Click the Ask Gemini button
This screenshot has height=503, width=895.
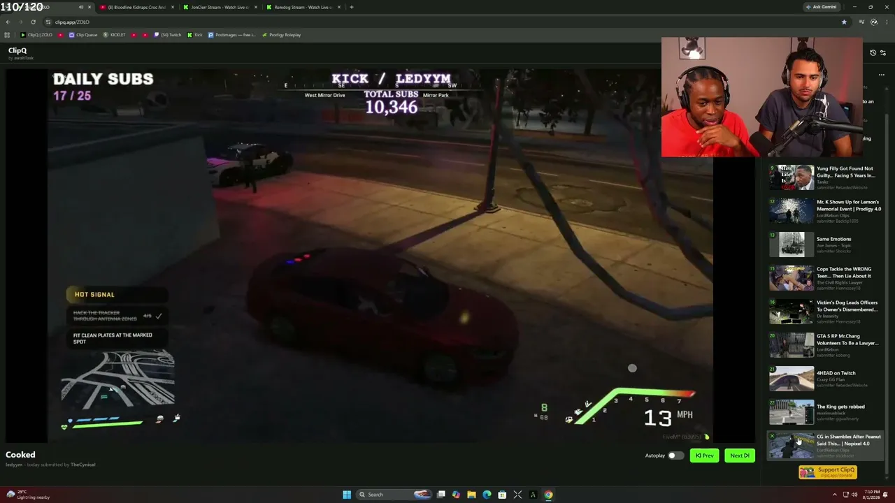click(x=822, y=7)
